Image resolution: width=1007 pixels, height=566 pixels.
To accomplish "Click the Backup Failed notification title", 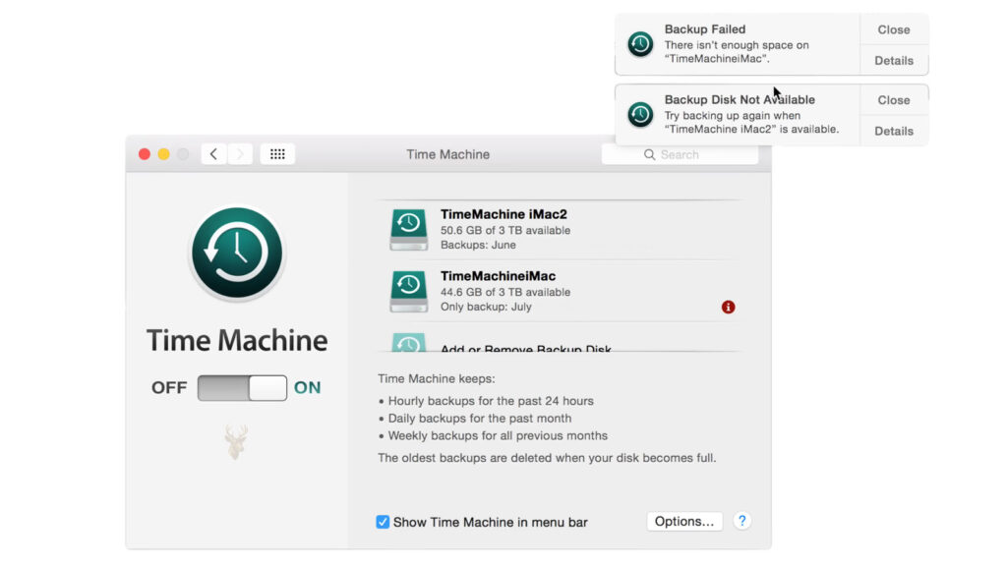I will point(704,29).
